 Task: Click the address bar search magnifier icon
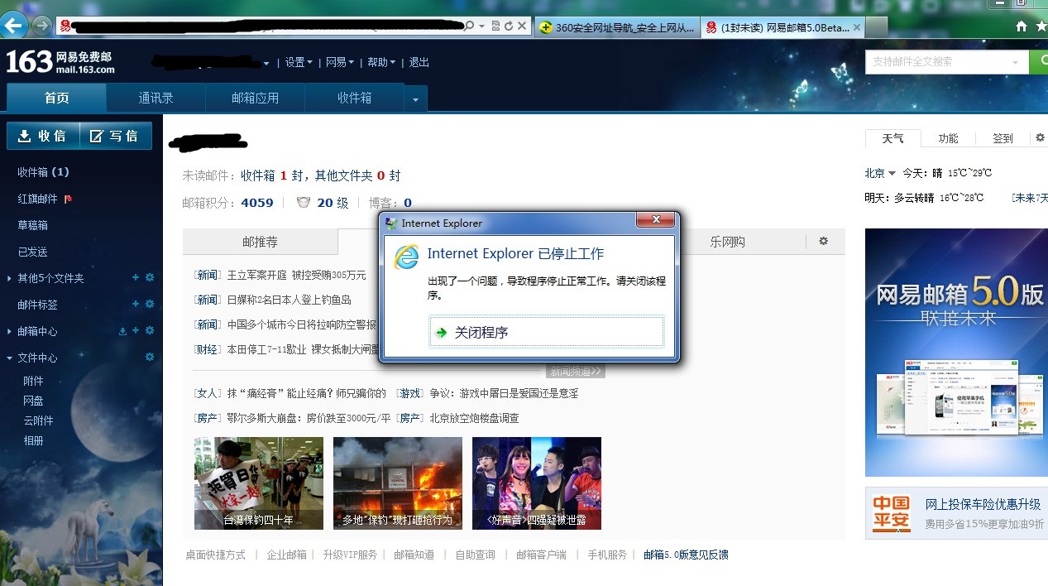[469, 26]
